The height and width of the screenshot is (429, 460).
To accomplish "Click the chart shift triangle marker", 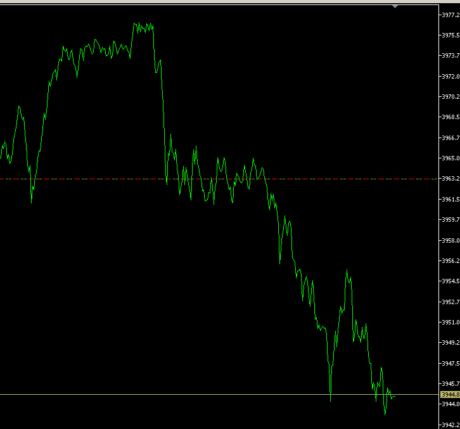I will tap(395, 6).
